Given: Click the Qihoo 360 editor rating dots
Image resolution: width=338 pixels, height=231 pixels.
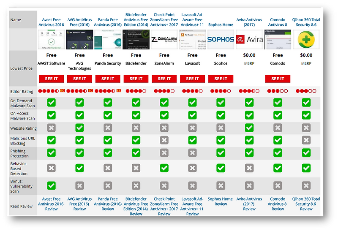Looking at the screenshot, I should (306, 91).
